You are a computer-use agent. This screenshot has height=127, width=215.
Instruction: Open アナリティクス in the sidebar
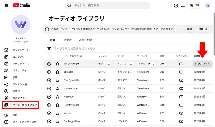[21, 64]
